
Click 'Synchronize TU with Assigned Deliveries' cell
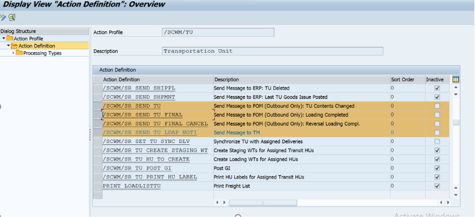point(301,141)
